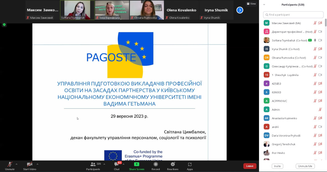This screenshot has height=172, width=327.
Task: Click muted mic icon for Олександр Купріянов row
Action: [315, 66]
